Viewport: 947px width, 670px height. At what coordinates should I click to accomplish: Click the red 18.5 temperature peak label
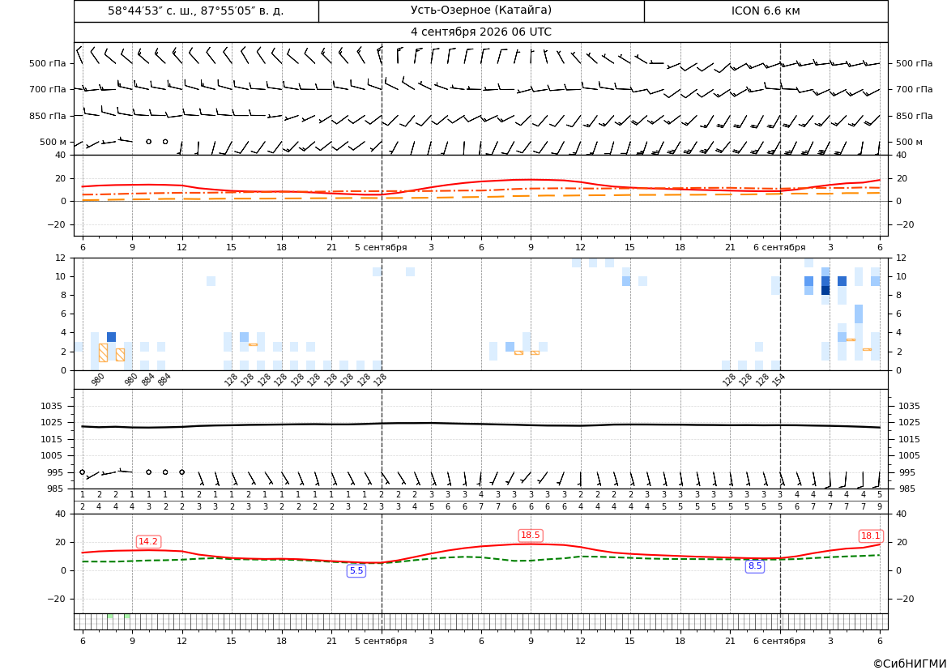click(x=531, y=535)
